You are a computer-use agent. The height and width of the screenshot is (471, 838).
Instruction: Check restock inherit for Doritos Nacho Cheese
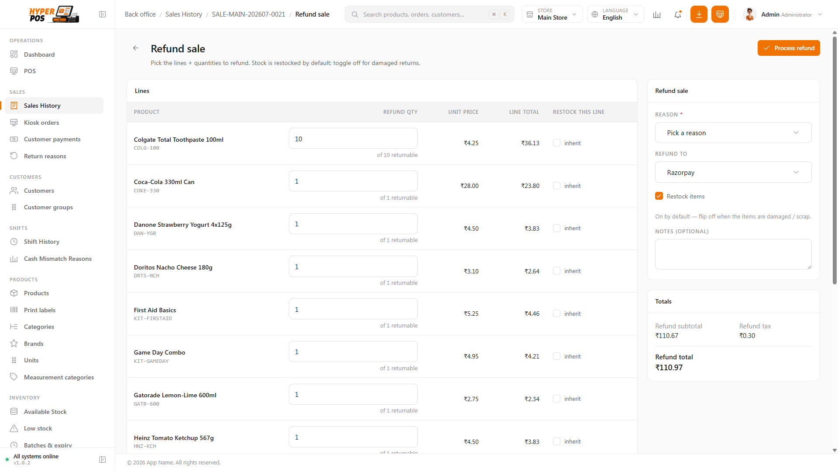[x=556, y=271]
